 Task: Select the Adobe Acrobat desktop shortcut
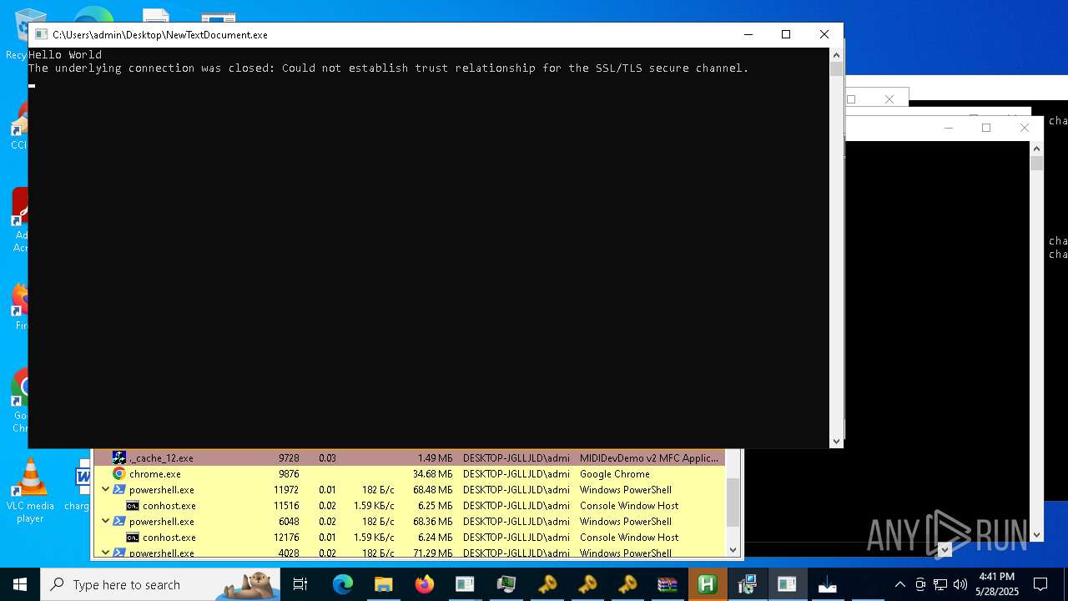18,220
